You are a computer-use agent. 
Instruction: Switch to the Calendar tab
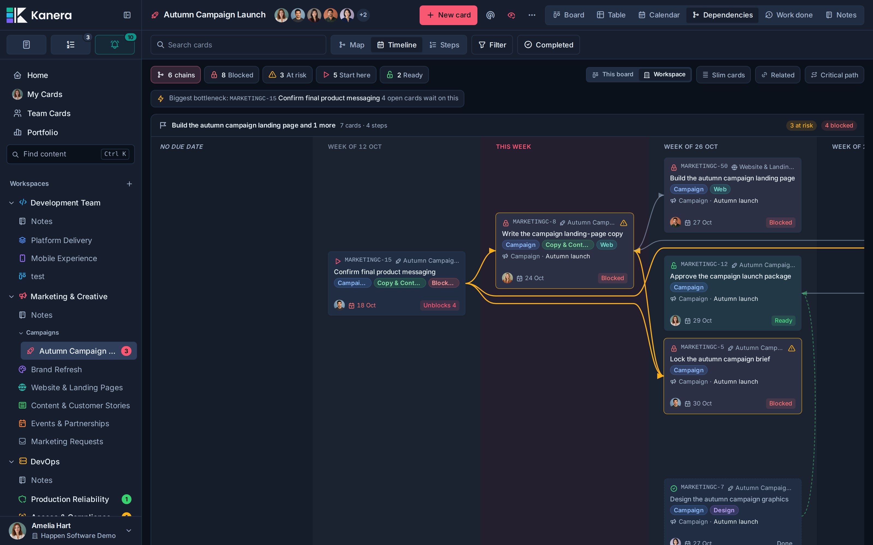click(x=659, y=15)
